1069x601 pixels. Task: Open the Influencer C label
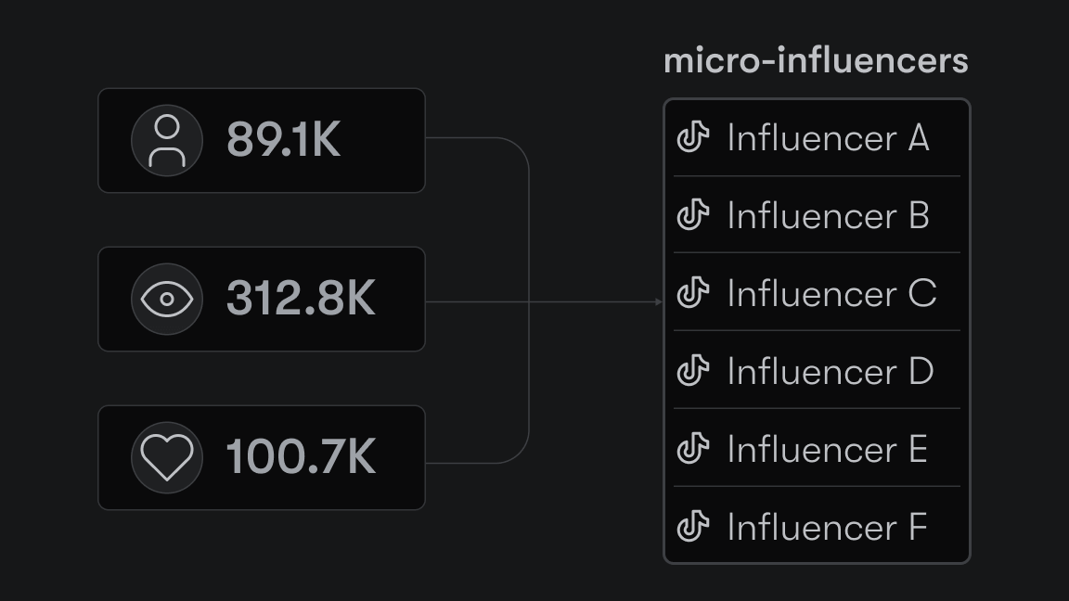point(831,293)
